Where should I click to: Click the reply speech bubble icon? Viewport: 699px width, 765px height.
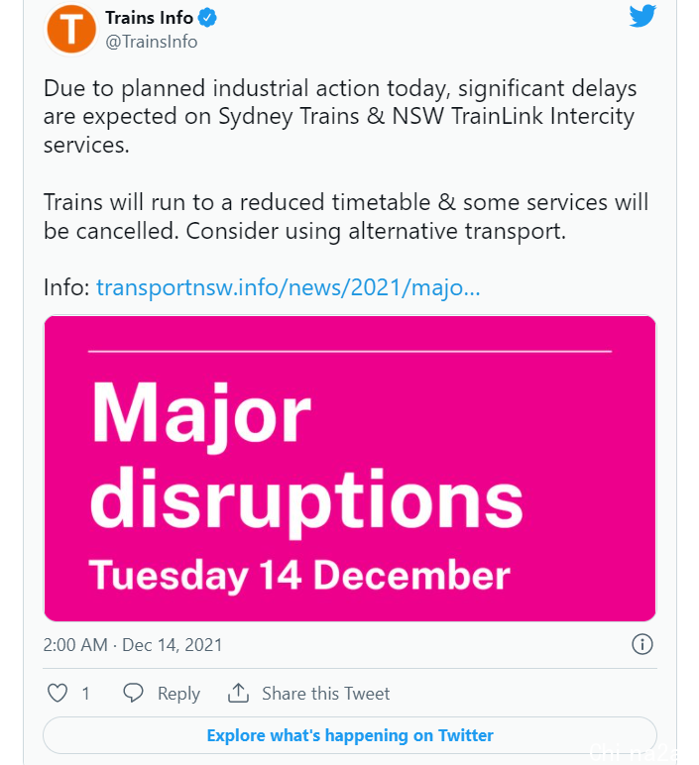tap(133, 693)
